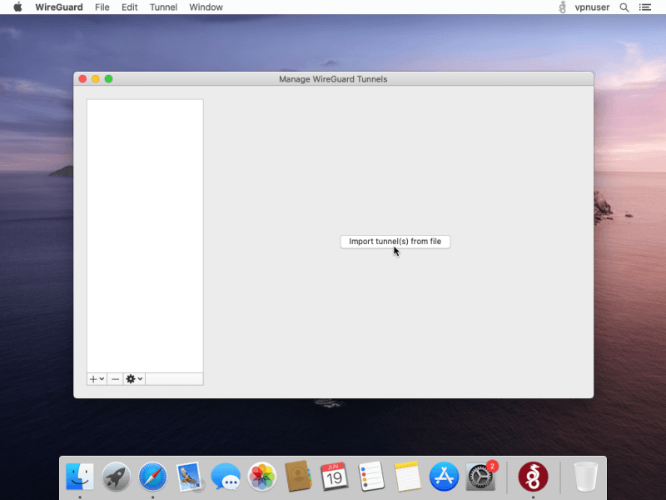Click green zoom button of tunnels window
This screenshot has width=666, height=500.
click(109, 79)
